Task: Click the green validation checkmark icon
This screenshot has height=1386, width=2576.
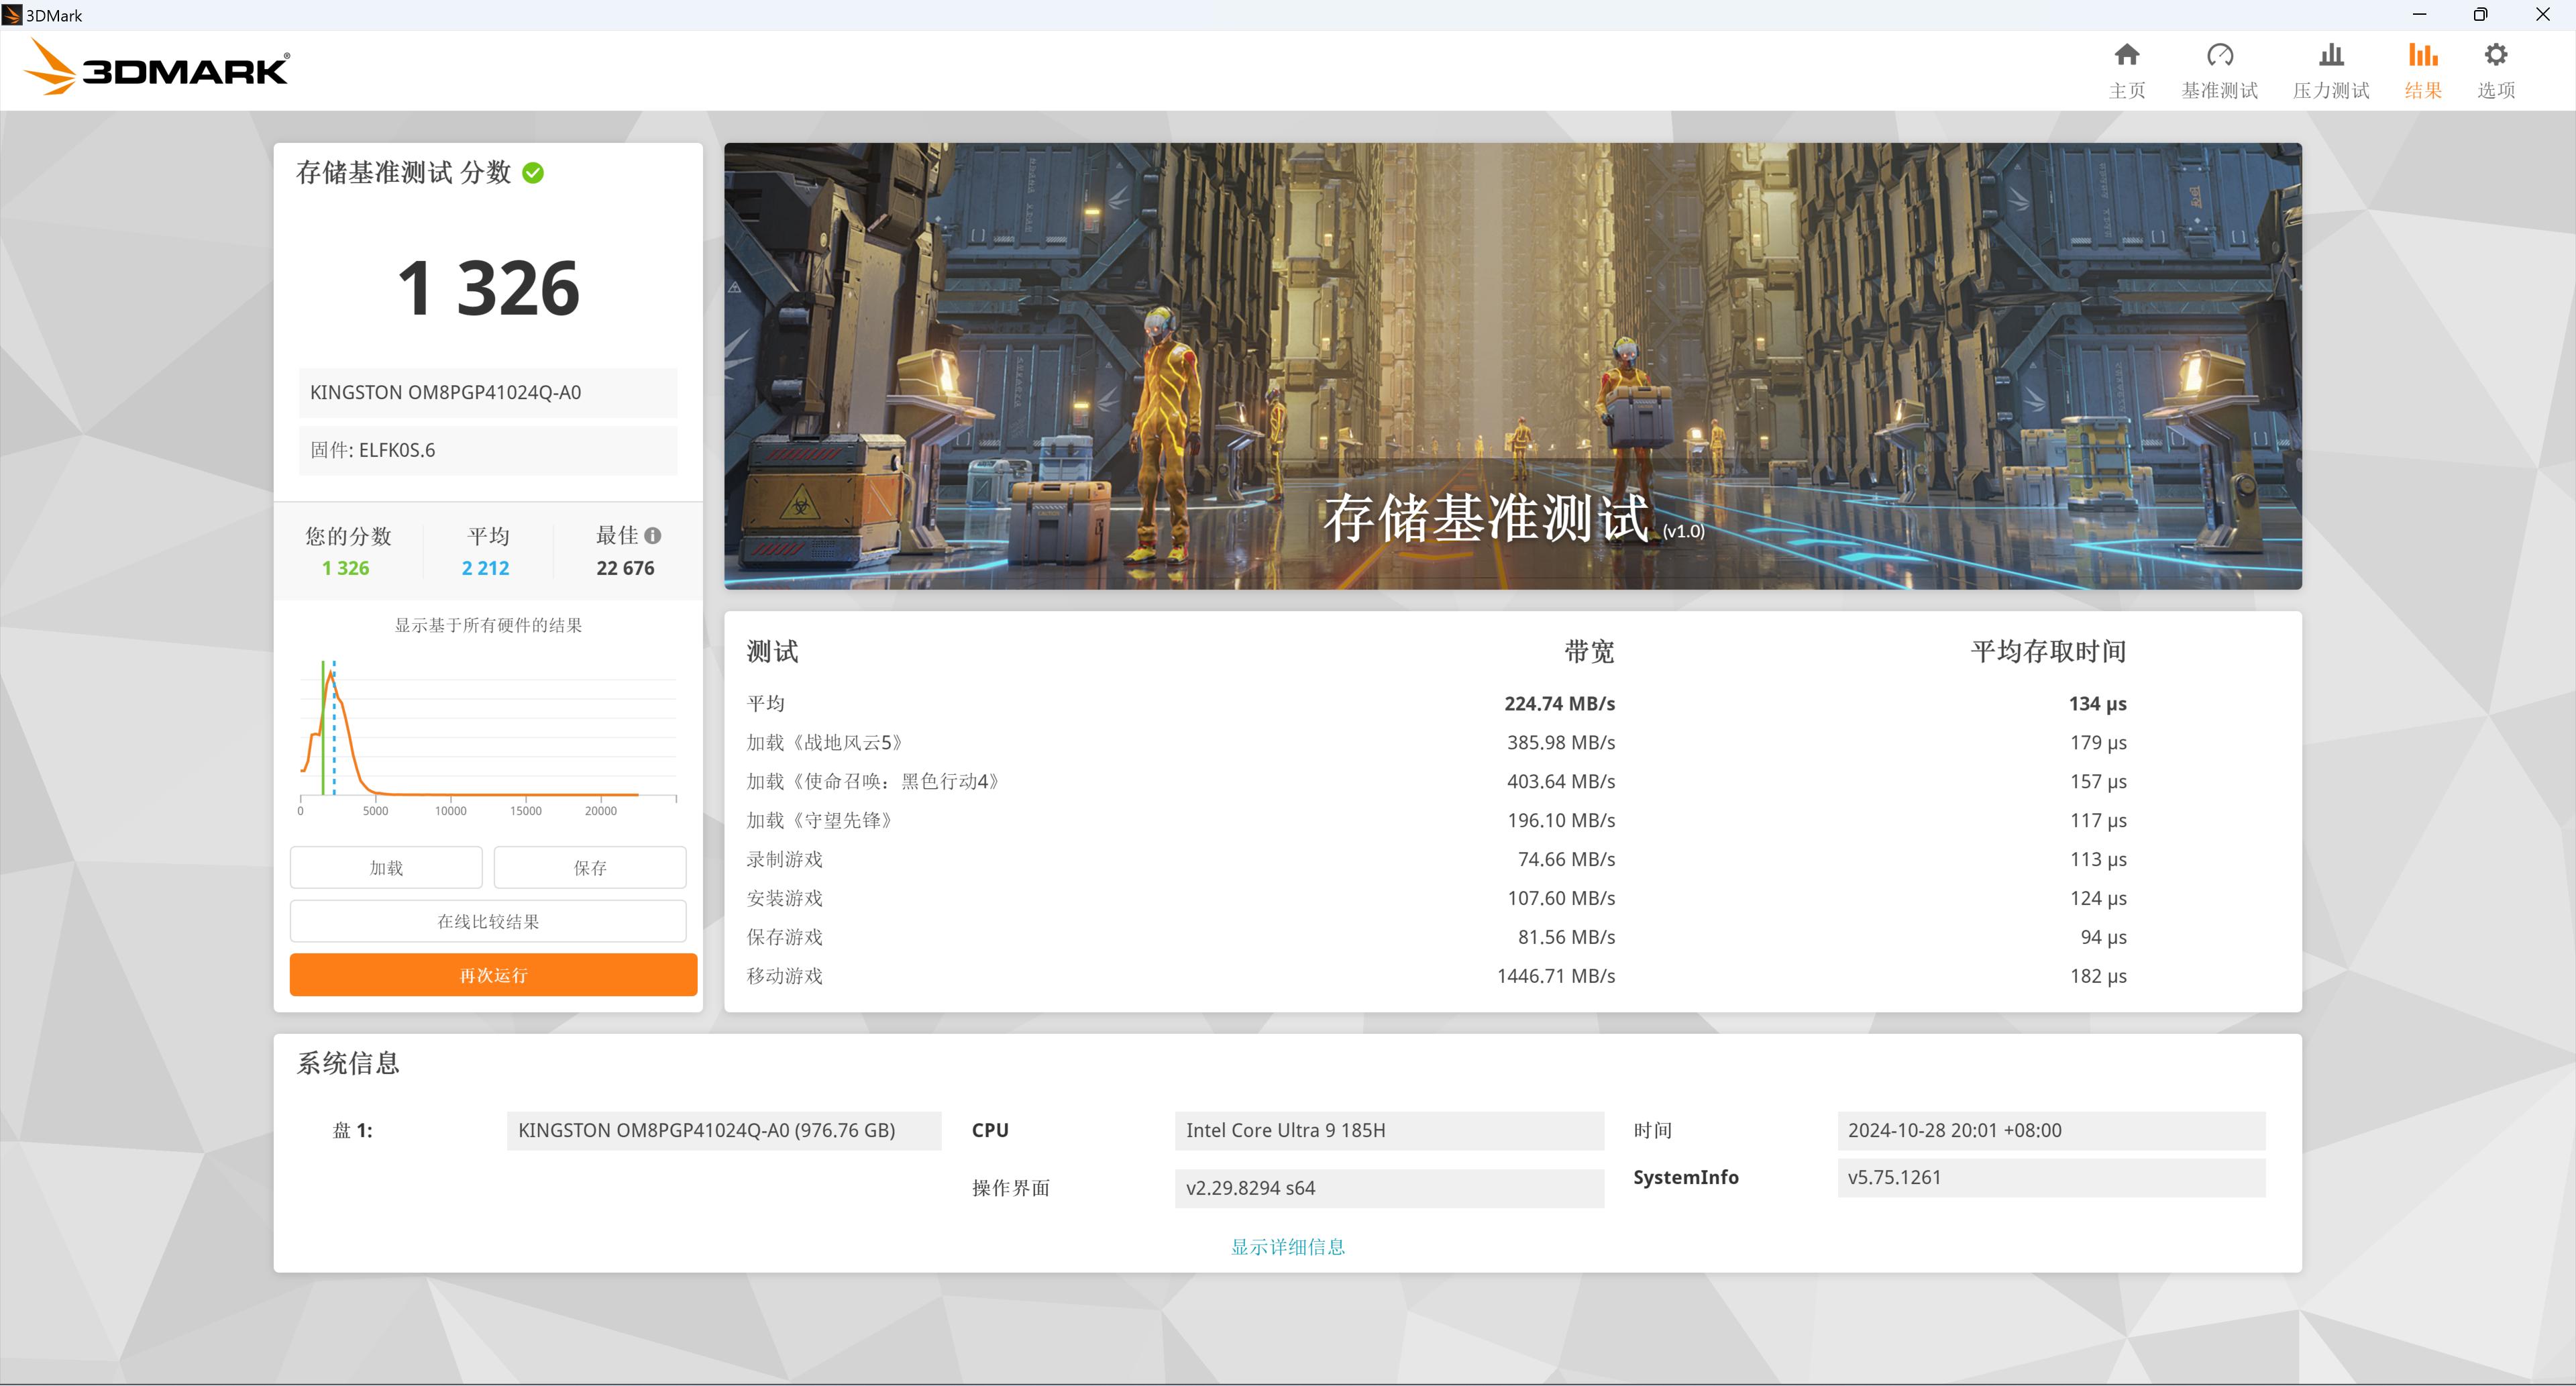Action: [x=533, y=173]
